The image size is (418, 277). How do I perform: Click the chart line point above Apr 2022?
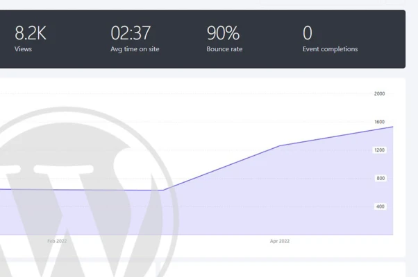coord(280,145)
